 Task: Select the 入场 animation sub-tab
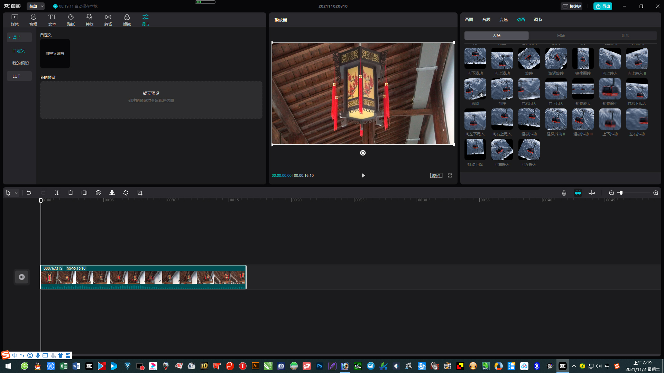(x=497, y=36)
